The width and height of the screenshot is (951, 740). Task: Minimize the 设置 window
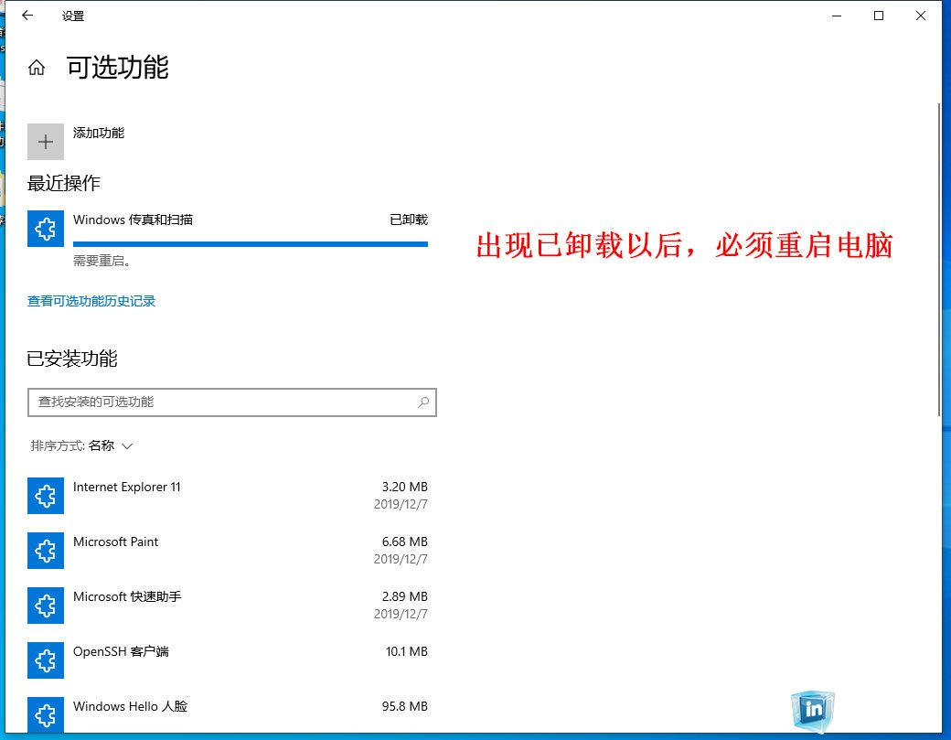tap(837, 16)
